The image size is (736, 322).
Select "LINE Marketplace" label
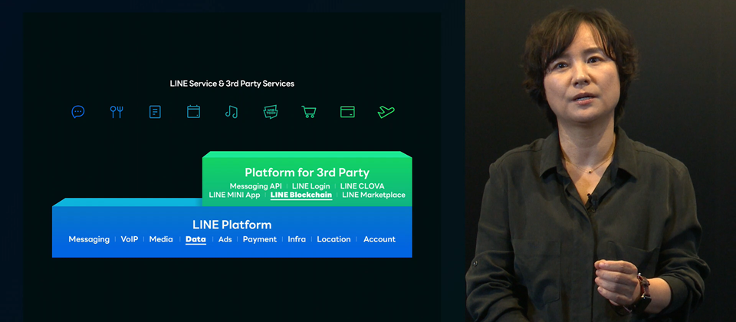pos(373,195)
